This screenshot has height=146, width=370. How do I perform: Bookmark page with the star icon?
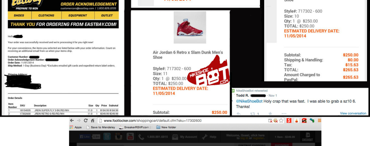[281, 120]
